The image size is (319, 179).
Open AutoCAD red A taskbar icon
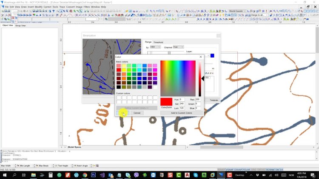pos(187,175)
